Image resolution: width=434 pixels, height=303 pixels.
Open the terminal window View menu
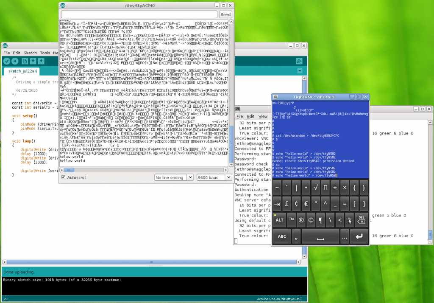[x=263, y=116]
